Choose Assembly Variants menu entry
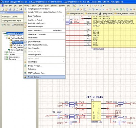Screen dimensions: 136x128 coord(45,55)
